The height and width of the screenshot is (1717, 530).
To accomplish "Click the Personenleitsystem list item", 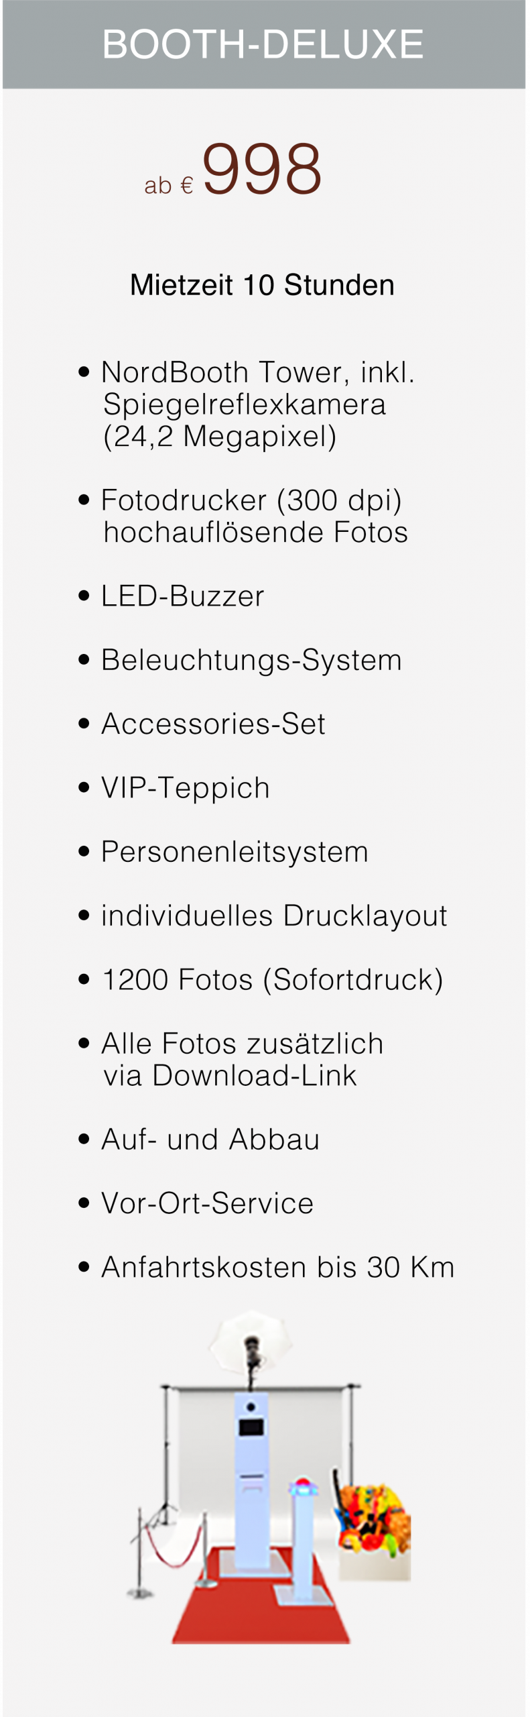I will click(235, 852).
